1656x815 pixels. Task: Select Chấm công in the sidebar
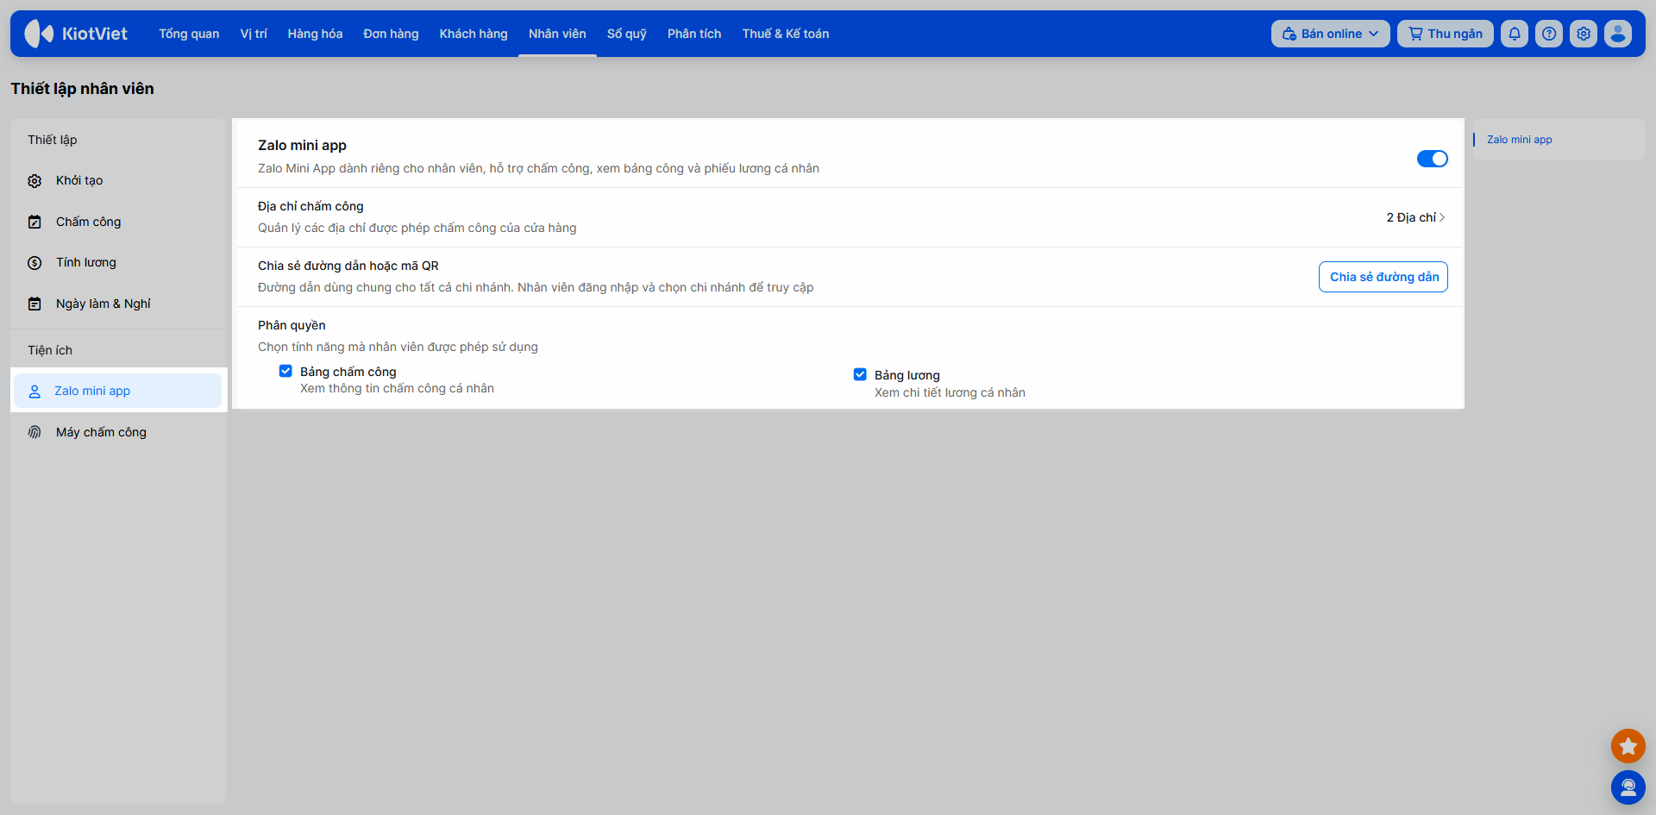(x=118, y=222)
